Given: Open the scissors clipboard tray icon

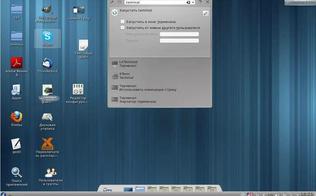Looking at the screenshot, I should pyautogui.click(x=257, y=194).
